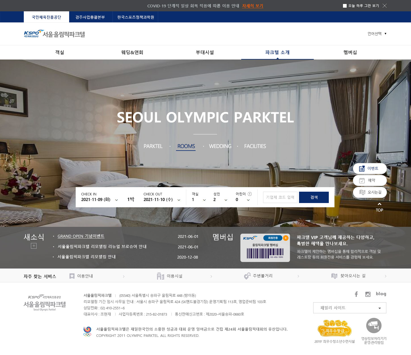Click the 이용안내 row arrow
This screenshot has height=355, width=411.
[124, 276]
